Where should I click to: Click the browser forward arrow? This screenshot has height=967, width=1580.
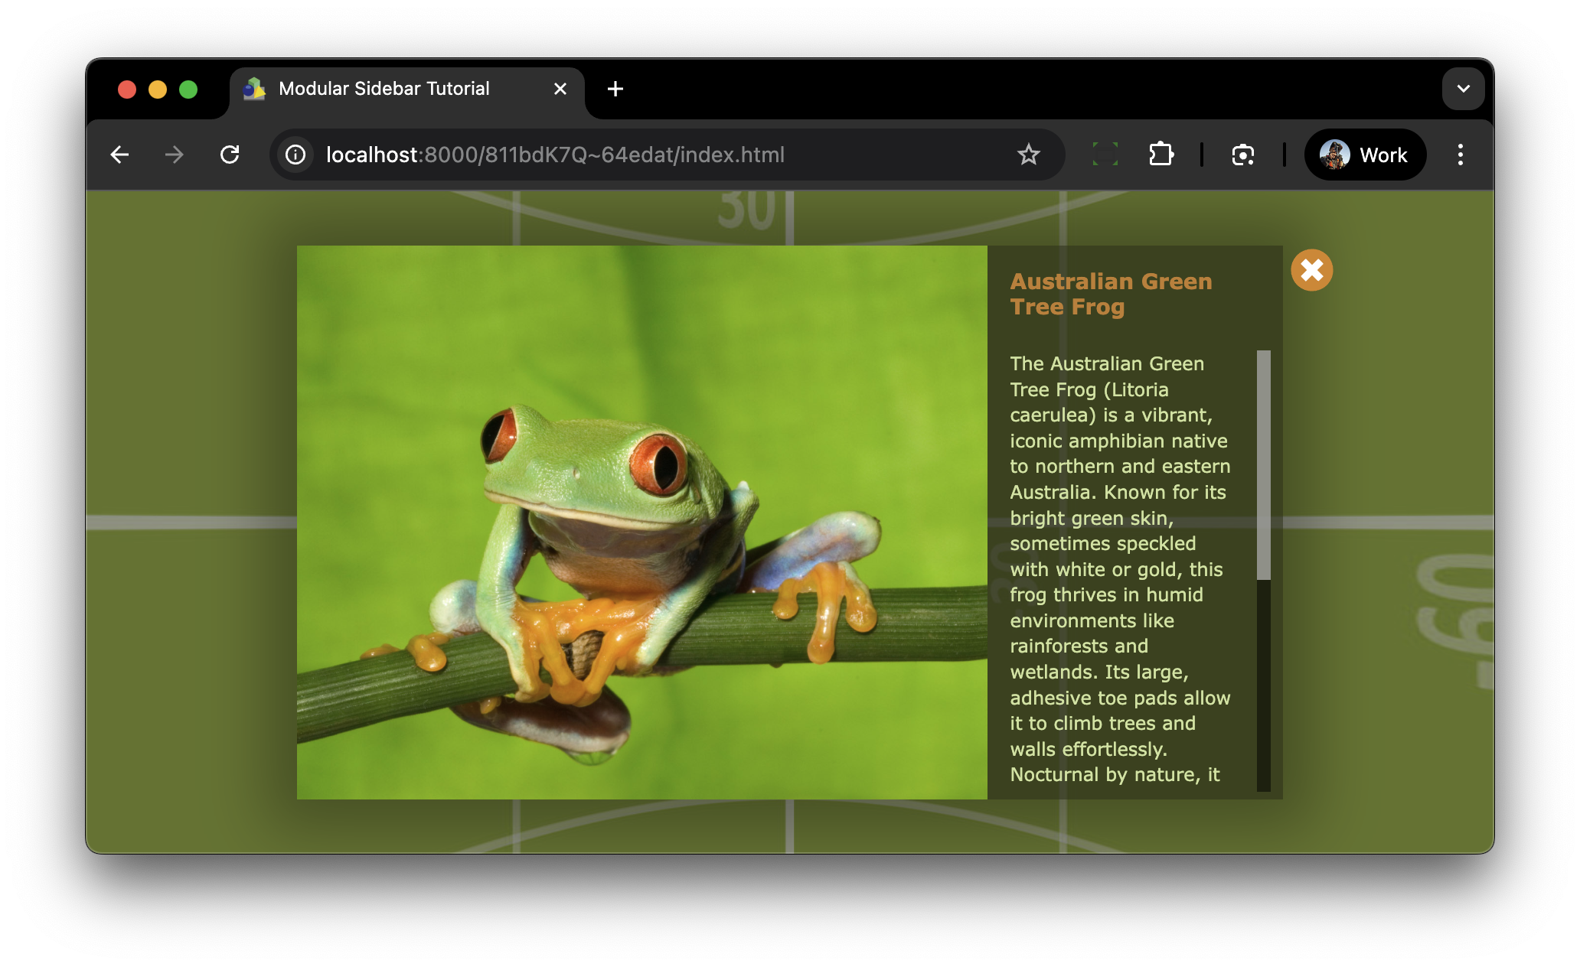click(x=175, y=155)
